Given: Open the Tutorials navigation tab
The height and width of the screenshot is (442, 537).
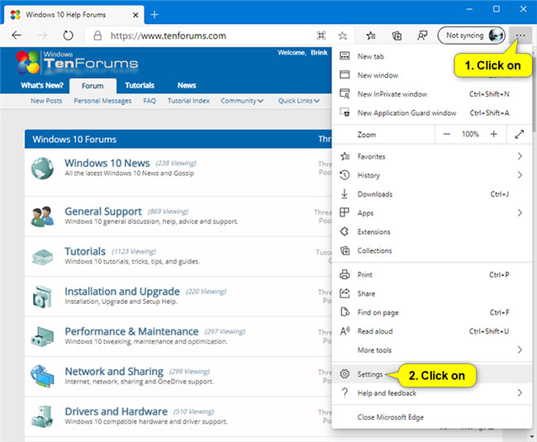Looking at the screenshot, I should point(140,86).
